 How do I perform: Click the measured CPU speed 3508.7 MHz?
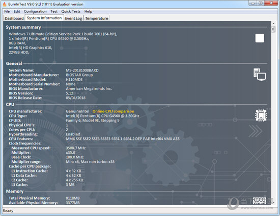click(x=75, y=148)
